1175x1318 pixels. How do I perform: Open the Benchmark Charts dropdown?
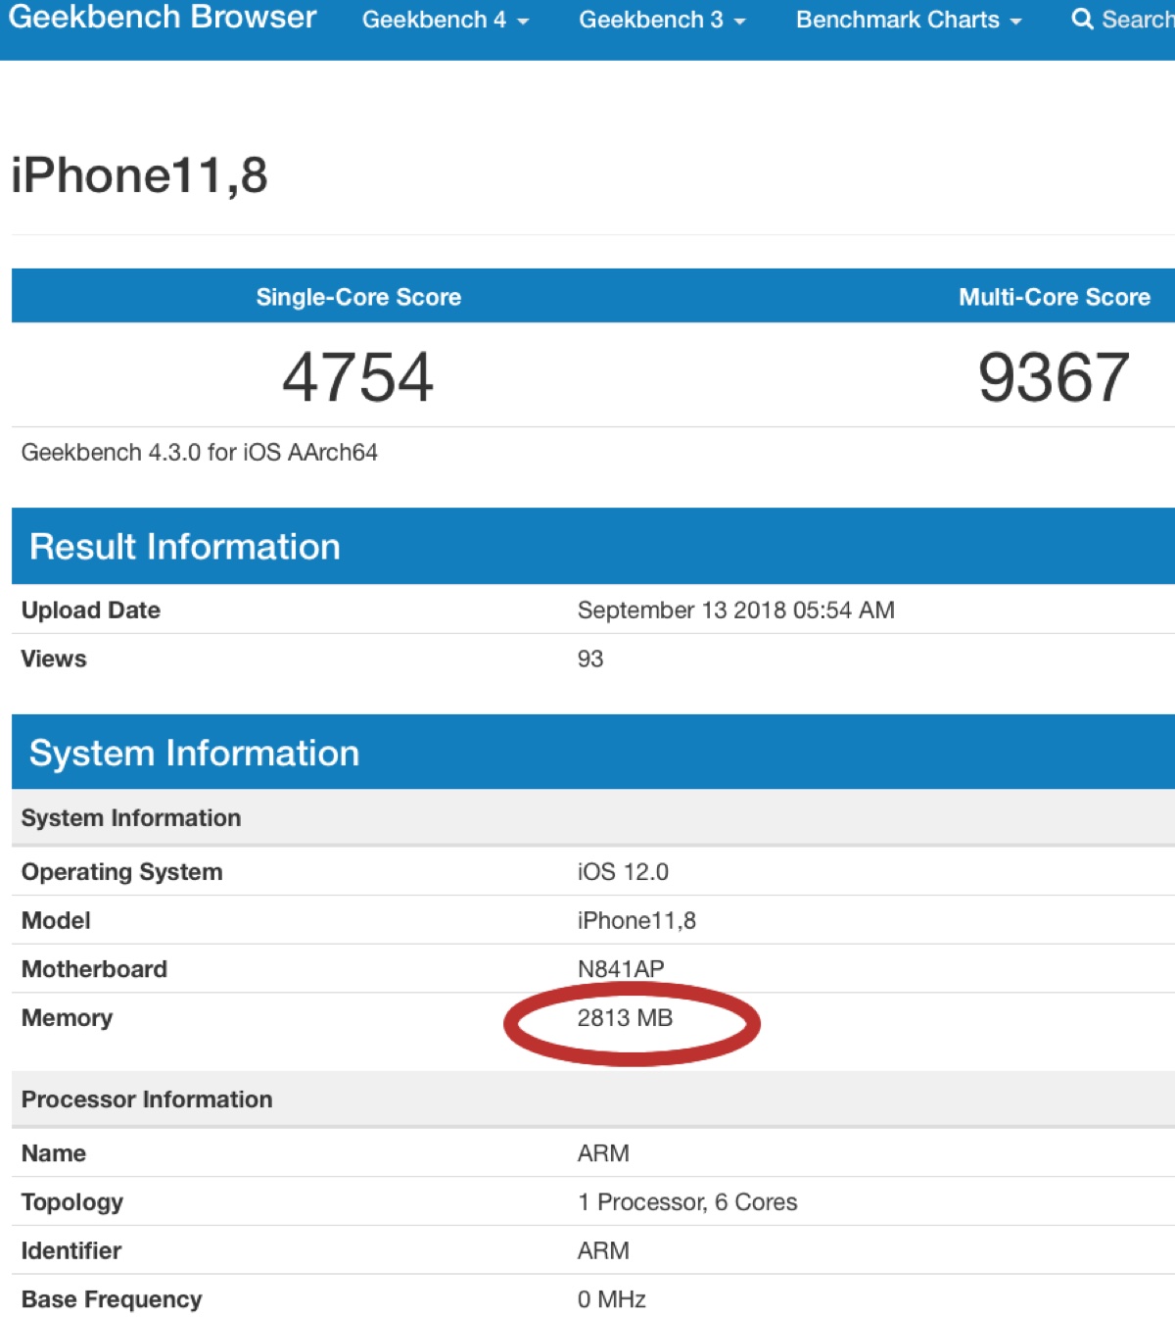coord(908,20)
